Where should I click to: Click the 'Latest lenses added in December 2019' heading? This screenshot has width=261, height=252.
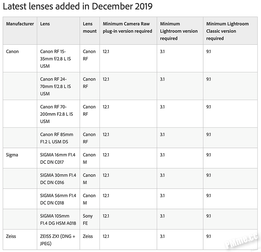(x=78, y=6)
